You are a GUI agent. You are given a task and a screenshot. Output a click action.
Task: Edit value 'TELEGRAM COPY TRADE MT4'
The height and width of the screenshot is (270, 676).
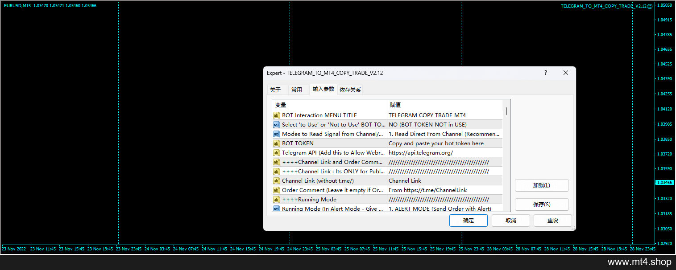tap(445, 115)
